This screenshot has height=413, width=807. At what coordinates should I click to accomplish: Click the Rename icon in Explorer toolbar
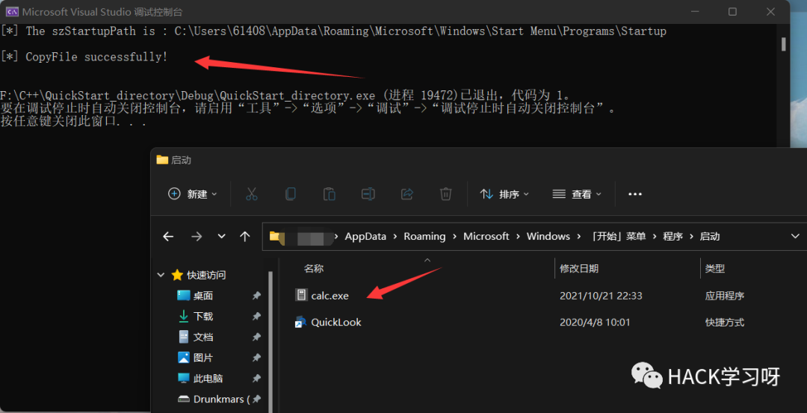tap(368, 194)
